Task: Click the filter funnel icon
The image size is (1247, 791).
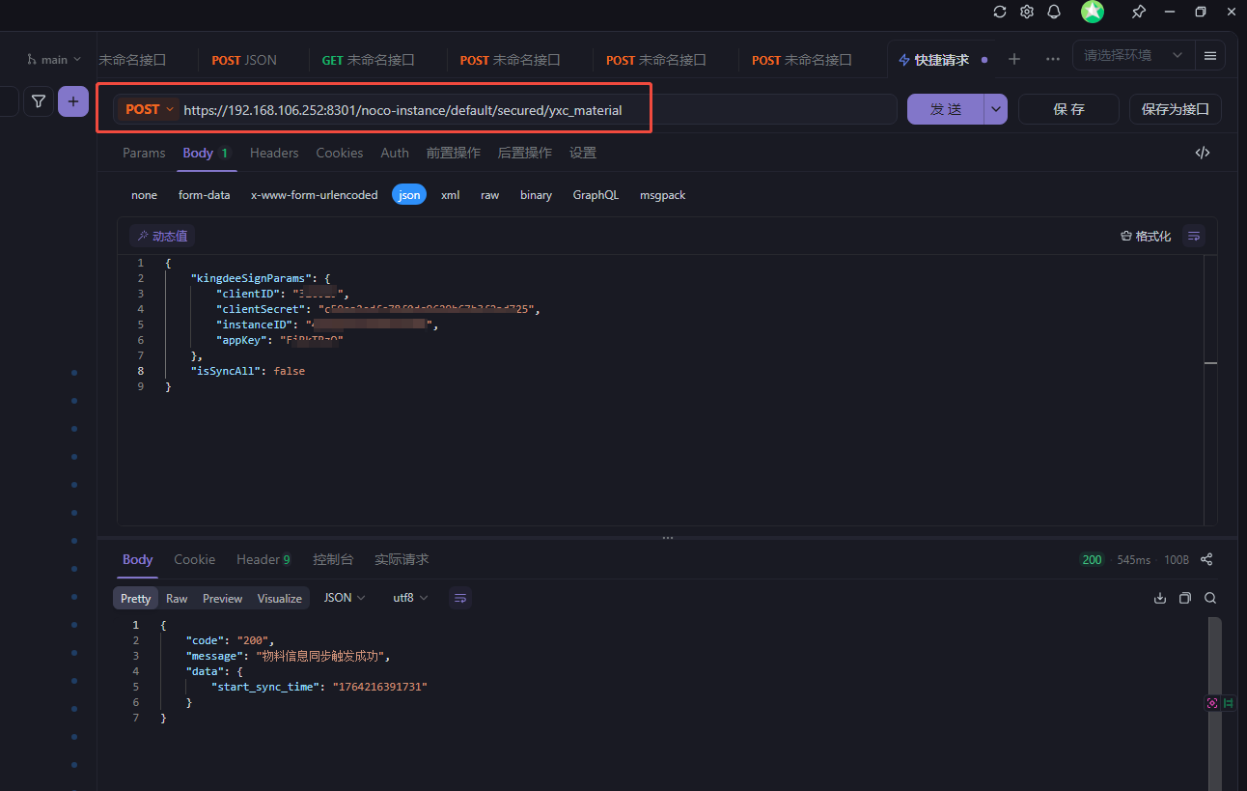Action: pos(38,101)
